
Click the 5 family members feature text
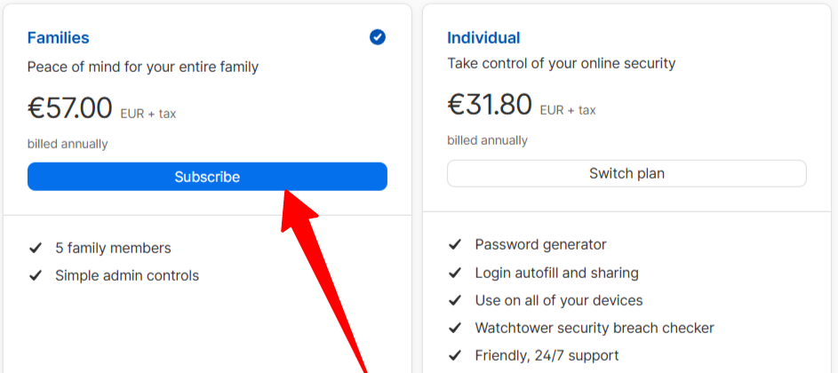tap(113, 248)
